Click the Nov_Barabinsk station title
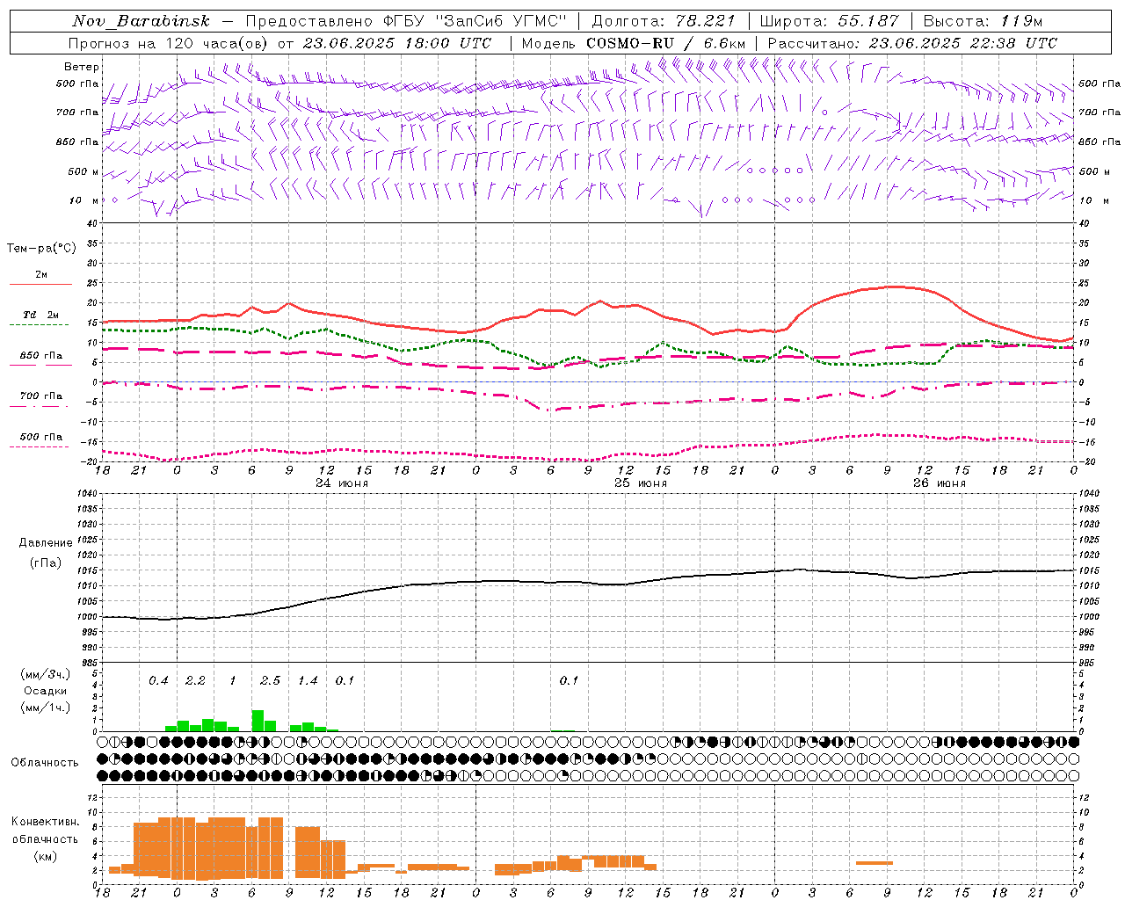The height and width of the screenshot is (900, 1125). click(142, 21)
